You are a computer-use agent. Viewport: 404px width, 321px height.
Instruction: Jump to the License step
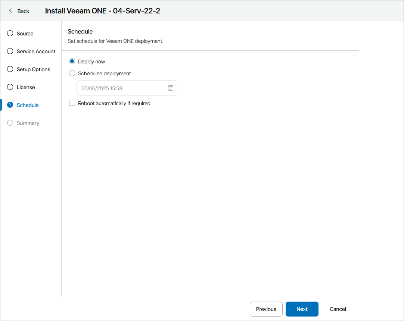tap(26, 87)
